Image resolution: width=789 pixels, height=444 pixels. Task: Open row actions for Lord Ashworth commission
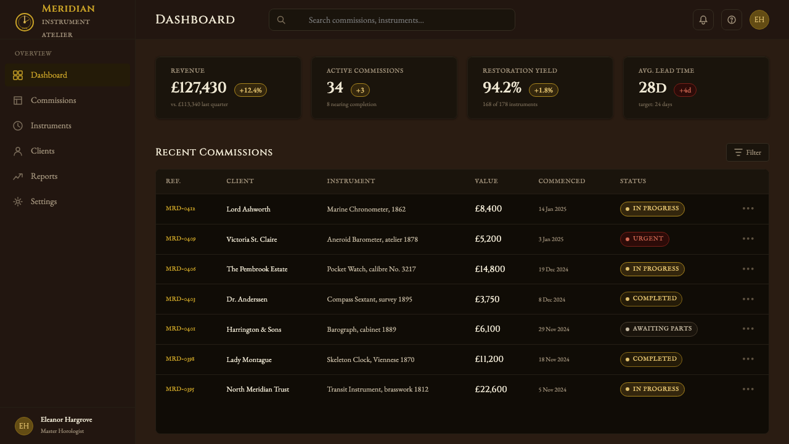pos(748,208)
